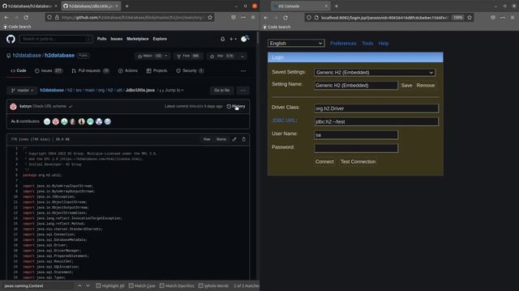The width and height of the screenshot is (519, 291).
Task: Open more file options next to Go to file
Action: (243, 90)
